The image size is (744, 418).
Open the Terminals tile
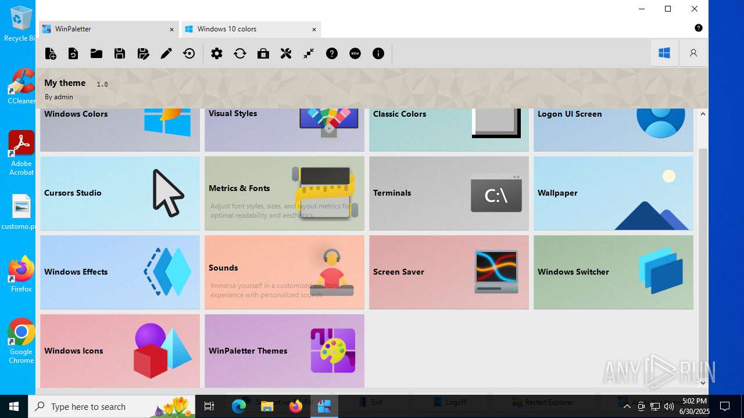449,193
